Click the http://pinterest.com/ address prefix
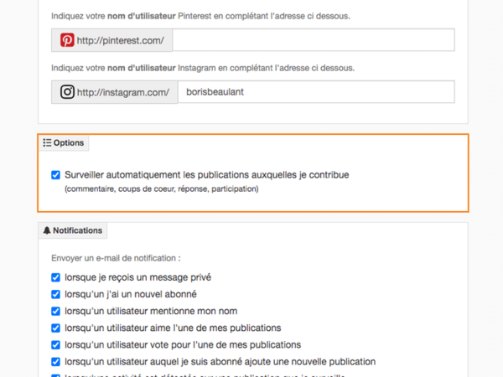The height and width of the screenshot is (377, 503). click(124, 40)
